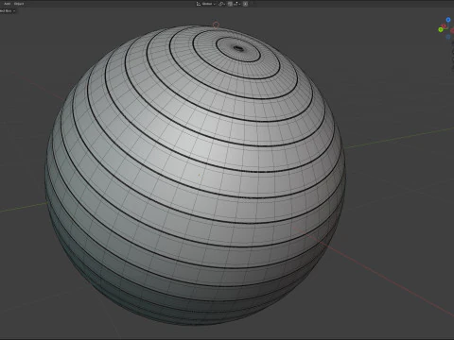
Task: Click the dim negative Z gizmo handle
Action: click(x=448, y=37)
